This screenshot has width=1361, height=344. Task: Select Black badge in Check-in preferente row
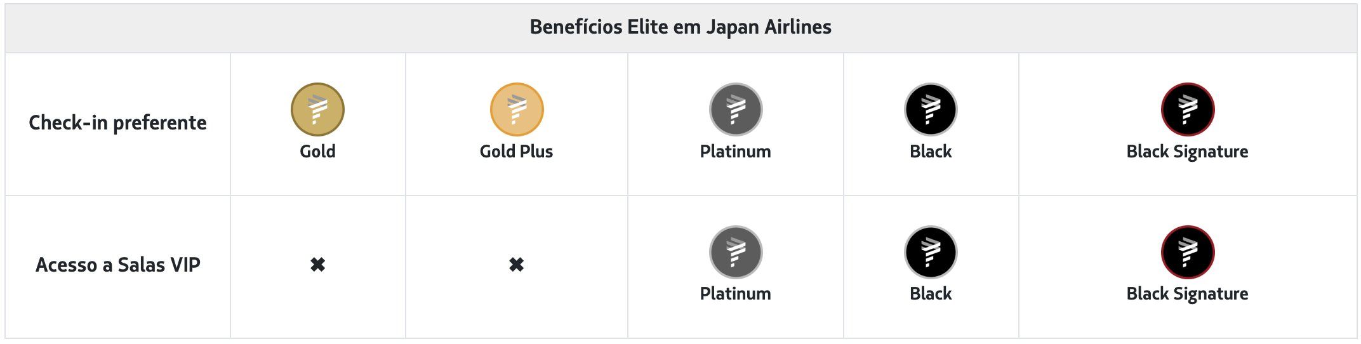pos(931,109)
